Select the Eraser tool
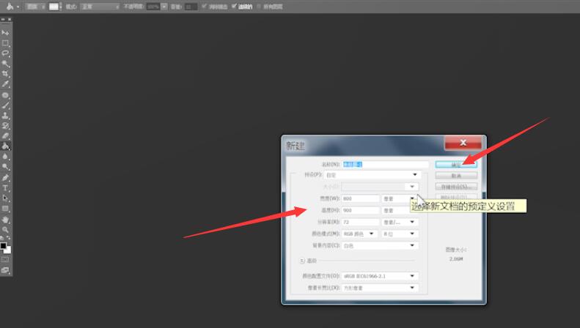This screenshot has width=580, height=328. coord(5,136)
